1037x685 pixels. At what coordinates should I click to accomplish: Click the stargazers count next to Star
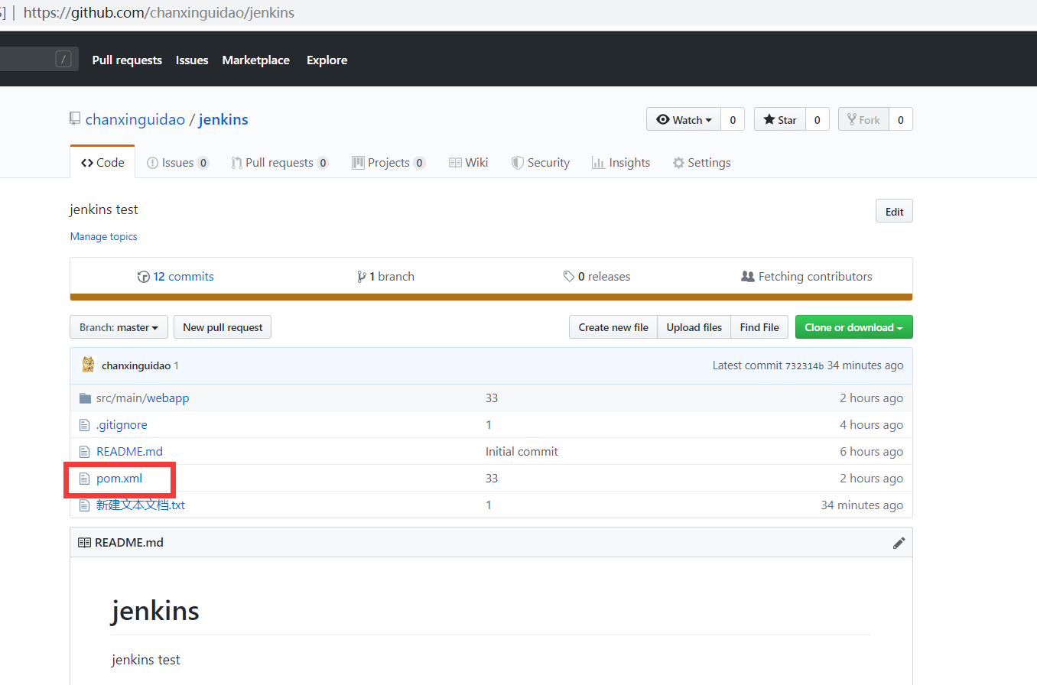click(x=817, y=119)
